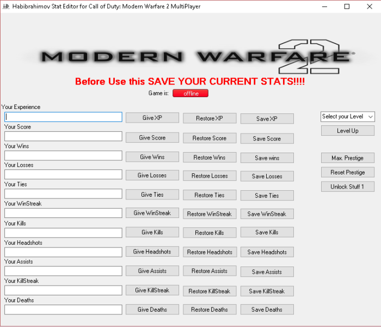The width and height of the screenshot is (381, 327).
Task: Click Restore Ties
Action: pyautogui.click(x=210, y=195)
